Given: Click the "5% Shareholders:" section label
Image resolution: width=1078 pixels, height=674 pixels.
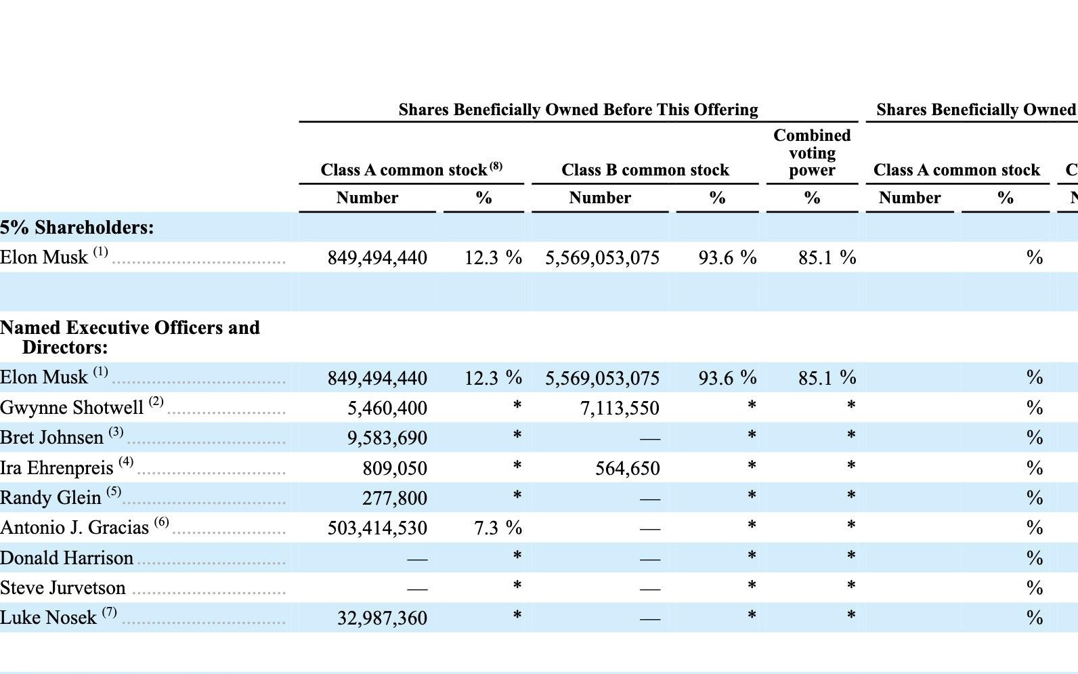Looking at the screenshot, I should tap(77, 228).
